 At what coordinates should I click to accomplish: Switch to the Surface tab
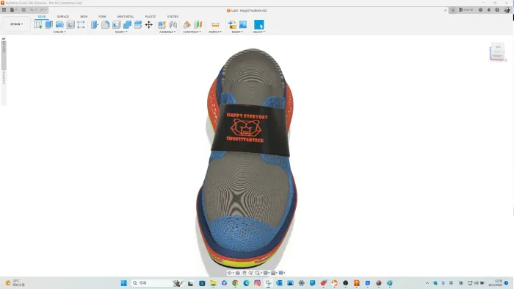point(63,16)
